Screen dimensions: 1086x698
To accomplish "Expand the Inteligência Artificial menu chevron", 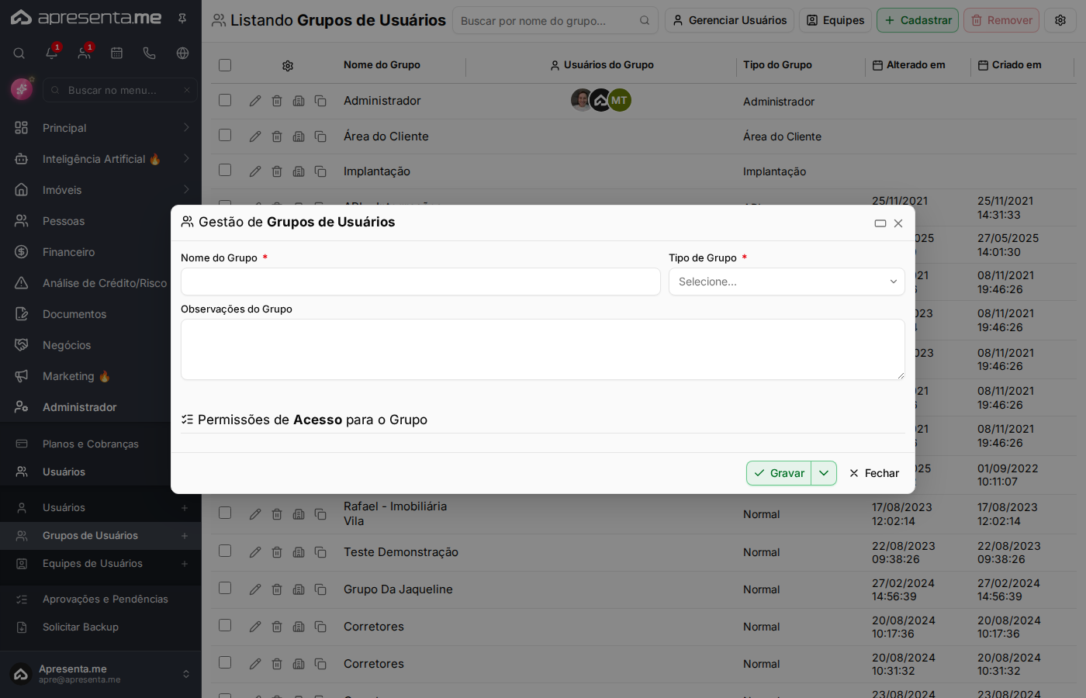I will coord(186,158).
